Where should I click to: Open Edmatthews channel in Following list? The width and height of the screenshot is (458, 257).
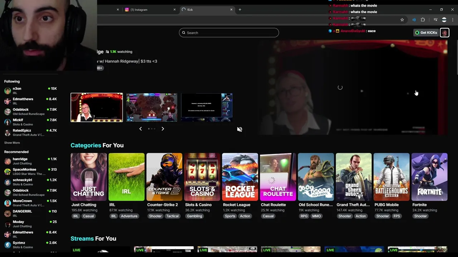point(30,101)
